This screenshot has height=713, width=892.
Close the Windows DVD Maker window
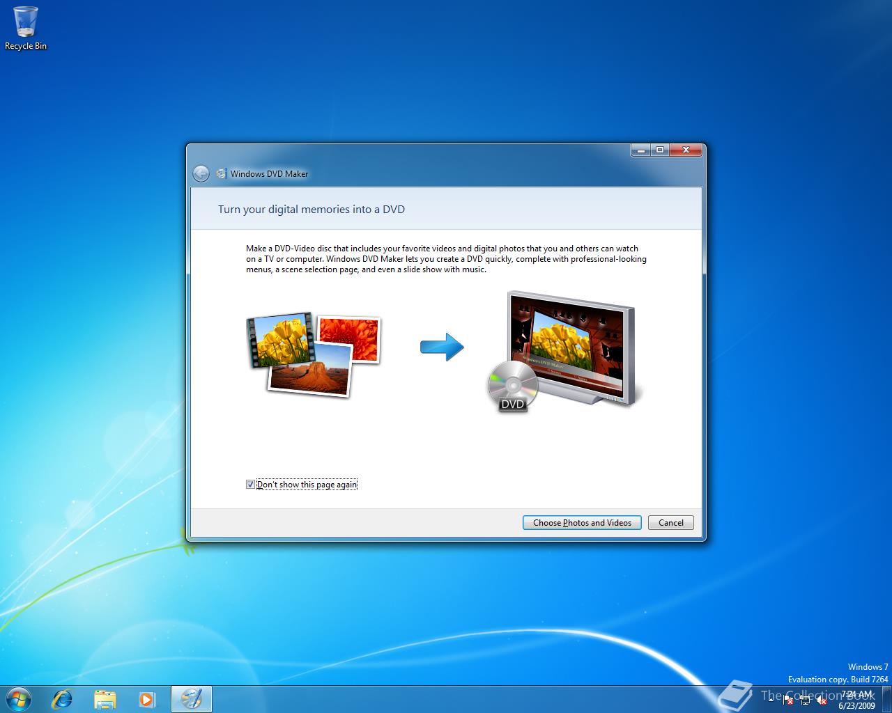click(x=686, y=150)
